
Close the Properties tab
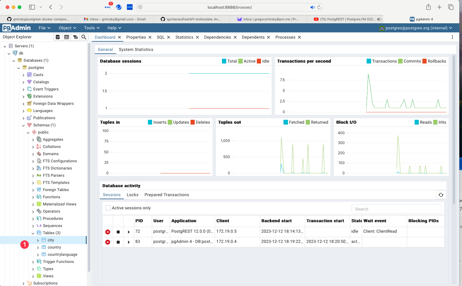pyautogui.click(x=150, y=37)
